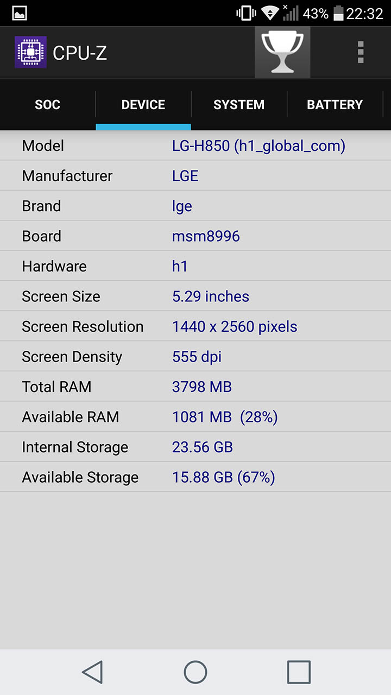Open recent apps with square button
The width and height of the screenshot is (391, 695).
[x=299, y=672]
